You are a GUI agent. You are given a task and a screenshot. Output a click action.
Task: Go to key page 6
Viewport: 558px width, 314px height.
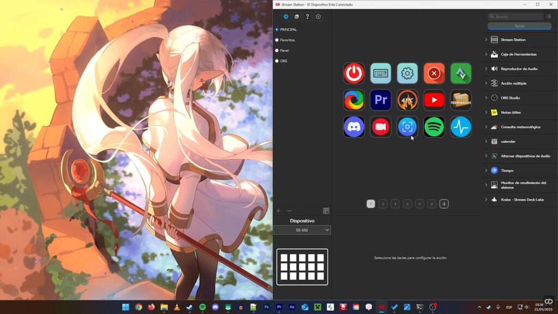pyautogui.click(x=432, y=204)
